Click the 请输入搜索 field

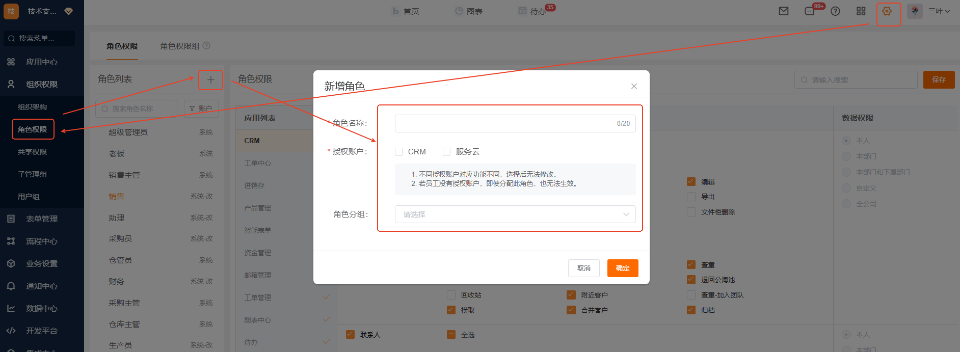856,80
